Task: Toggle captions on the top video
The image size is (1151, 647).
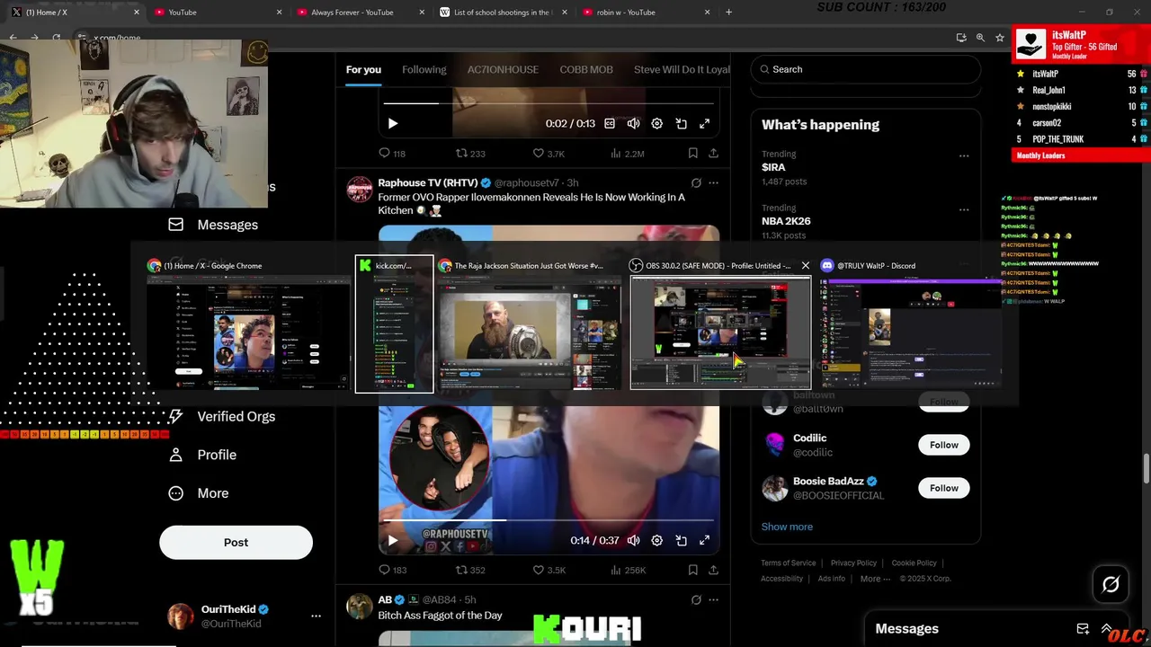Action: coord(610,123)
